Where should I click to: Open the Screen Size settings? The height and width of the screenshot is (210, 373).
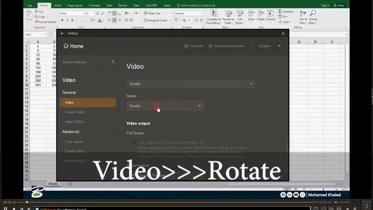[x=74, y=151]
